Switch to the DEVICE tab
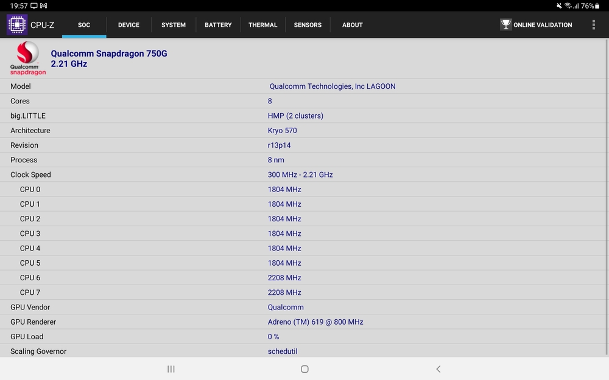 (x=128, y=25)
